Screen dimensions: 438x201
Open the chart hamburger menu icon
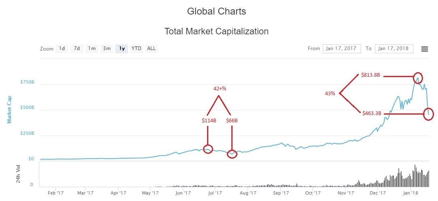coord(424,49)
